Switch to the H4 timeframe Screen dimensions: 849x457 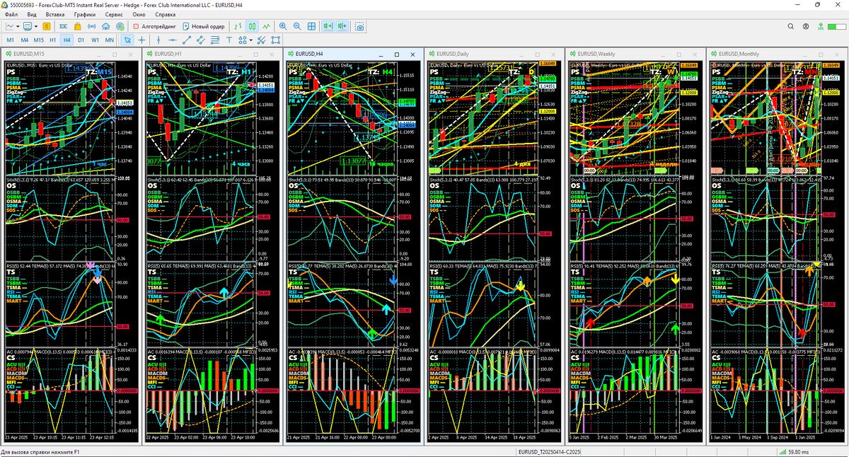pyautogui.click(x=67, y=40)
